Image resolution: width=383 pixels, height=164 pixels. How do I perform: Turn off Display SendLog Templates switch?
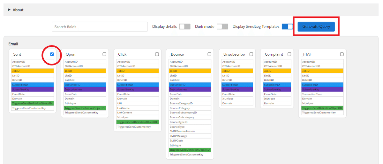click(x=287, y=27)
